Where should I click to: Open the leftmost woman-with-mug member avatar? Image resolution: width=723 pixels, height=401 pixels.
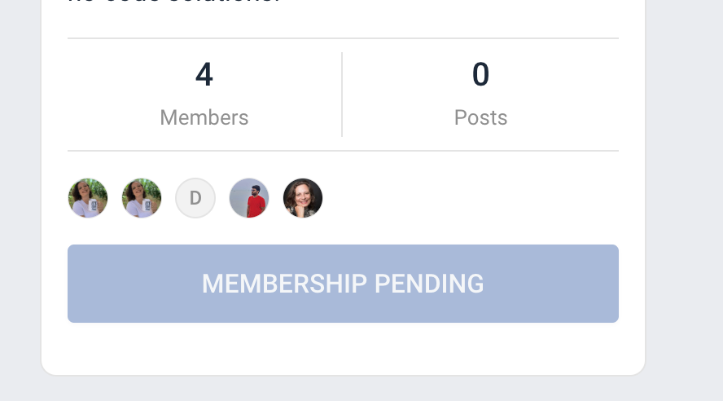click(88, 198)
